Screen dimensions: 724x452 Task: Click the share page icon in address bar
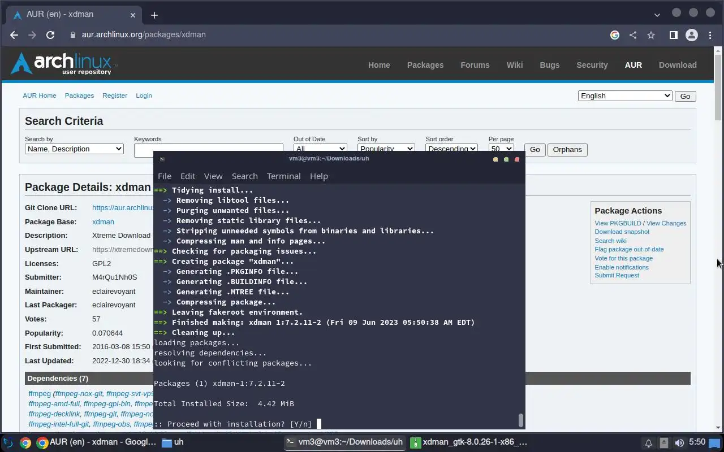633,35
